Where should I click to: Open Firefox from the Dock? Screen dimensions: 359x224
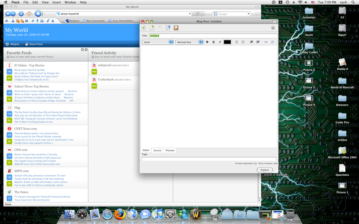[x=120, y=214]
